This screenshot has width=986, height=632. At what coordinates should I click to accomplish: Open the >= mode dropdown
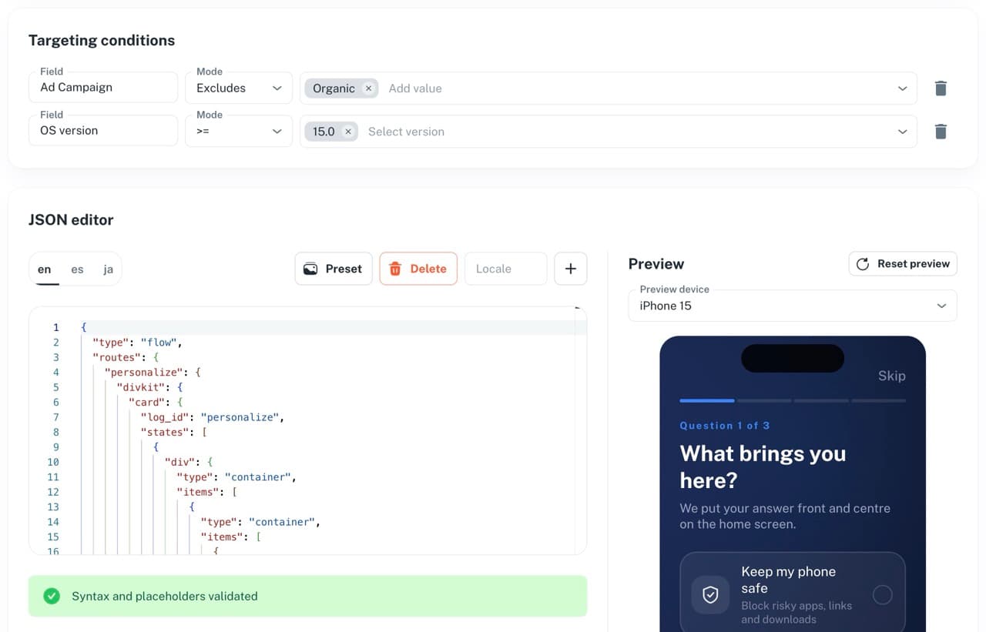239,131
